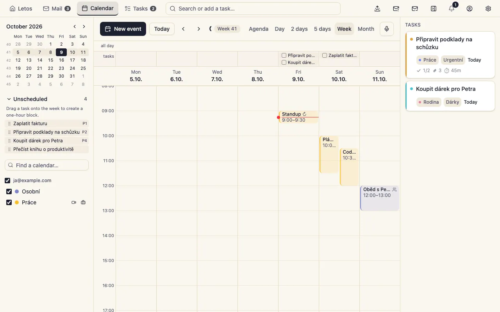
Task: Click the Práce yellow color dot
Action: (x=17, y=202)
